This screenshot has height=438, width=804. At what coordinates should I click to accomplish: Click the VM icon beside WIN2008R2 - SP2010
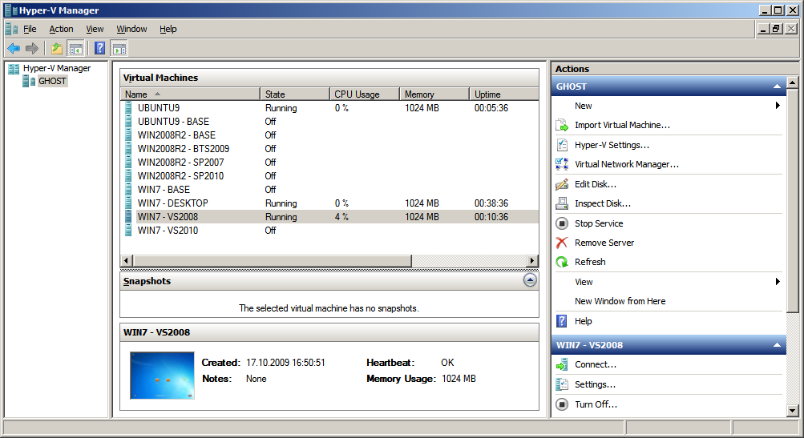click(x=129, y=175)
